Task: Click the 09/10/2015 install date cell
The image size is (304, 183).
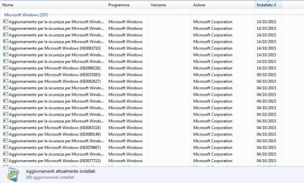Action: 266,74
